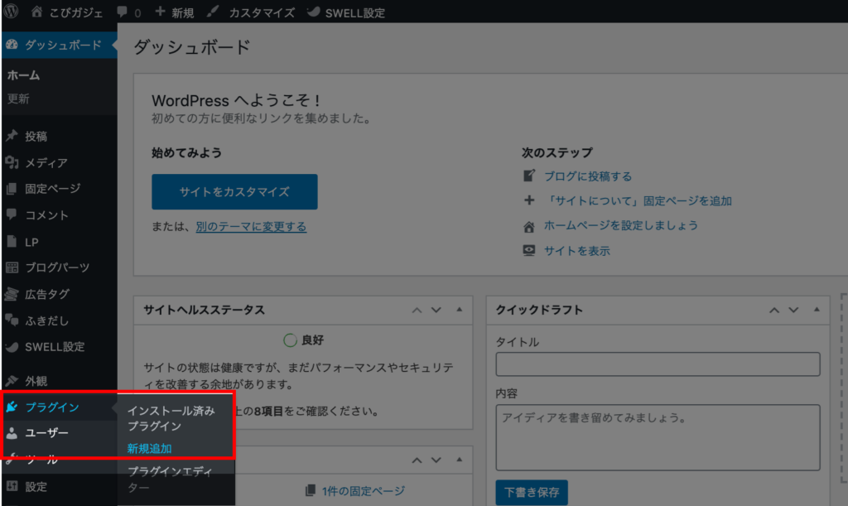
Task: Click the brush icon beside 外観
Action: pyautogui.click(x=12, y=381)
